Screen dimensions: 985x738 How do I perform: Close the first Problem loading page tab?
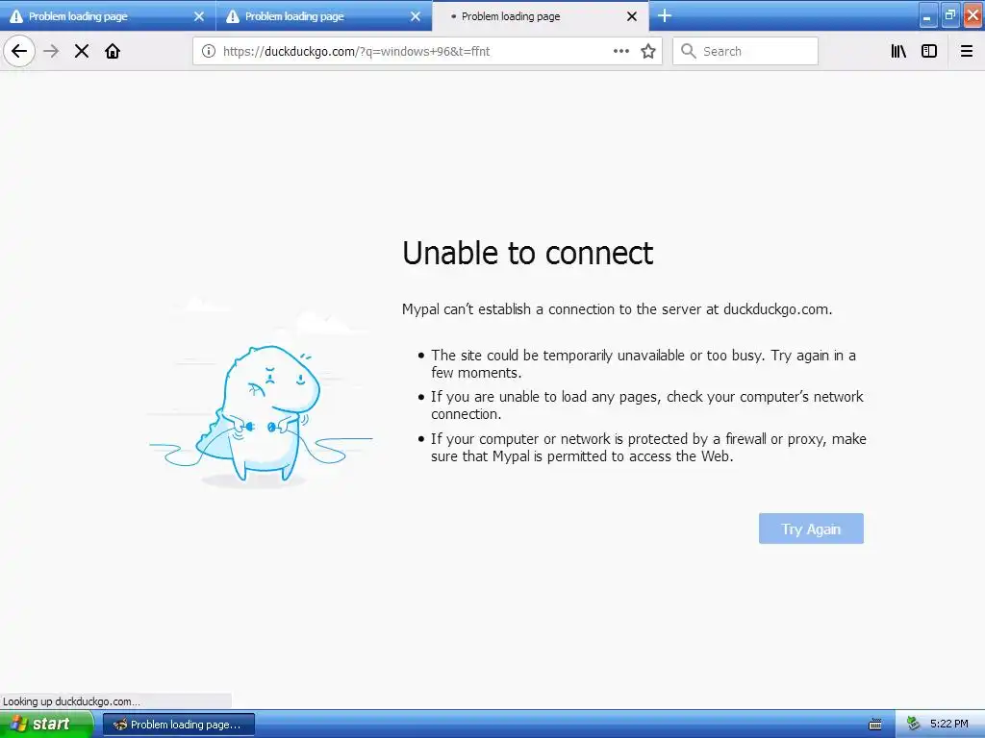point(199,16)
